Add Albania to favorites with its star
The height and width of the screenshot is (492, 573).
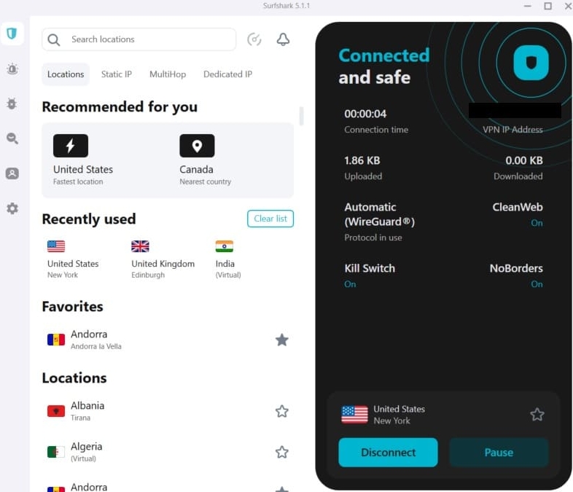[282, 411]
